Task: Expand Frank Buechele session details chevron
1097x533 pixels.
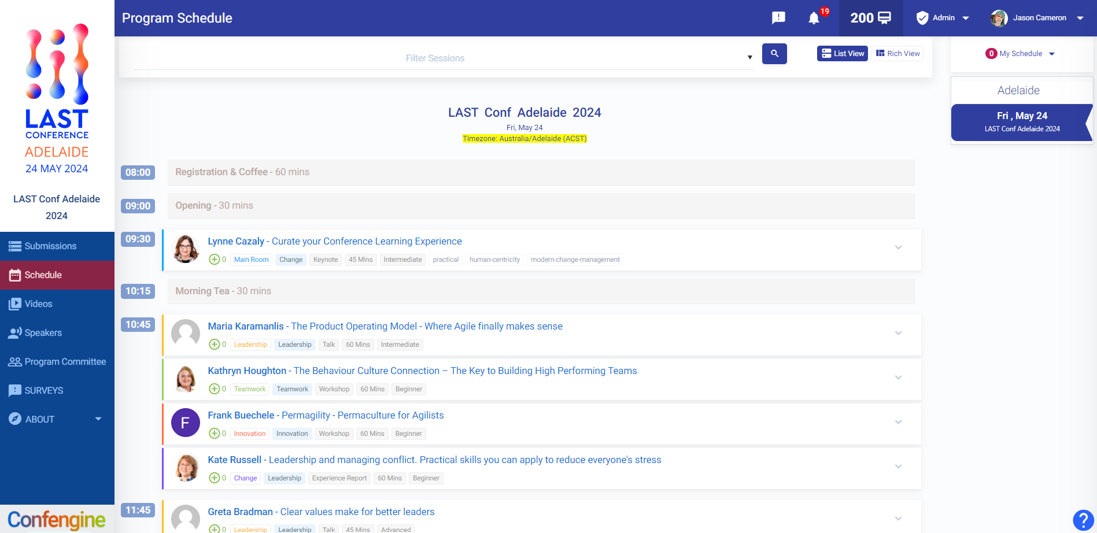Action: pos(899,422)
